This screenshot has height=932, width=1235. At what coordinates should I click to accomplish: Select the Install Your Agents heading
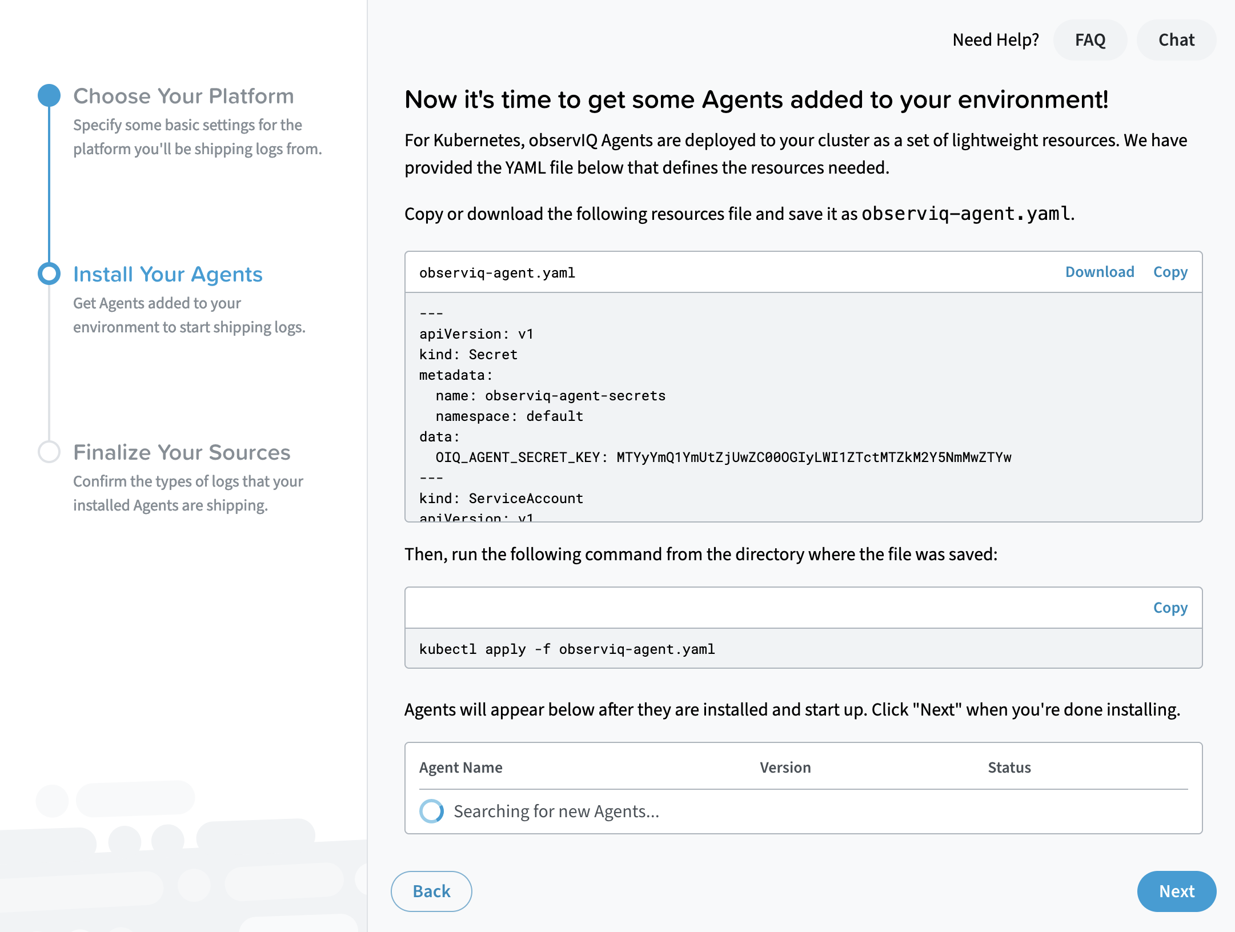tap(168, 274)
